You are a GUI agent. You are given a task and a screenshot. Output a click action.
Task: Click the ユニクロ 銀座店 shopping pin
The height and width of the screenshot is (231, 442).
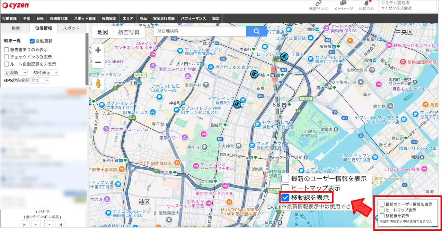pos(311,38)
